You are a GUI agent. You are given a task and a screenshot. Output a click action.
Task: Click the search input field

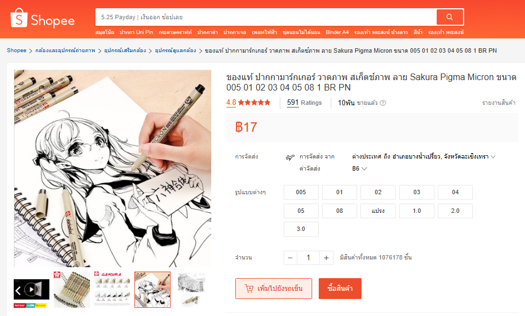266,17
